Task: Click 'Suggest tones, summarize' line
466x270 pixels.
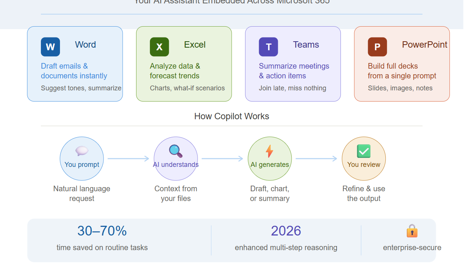Action: click(x=81, y=88)
